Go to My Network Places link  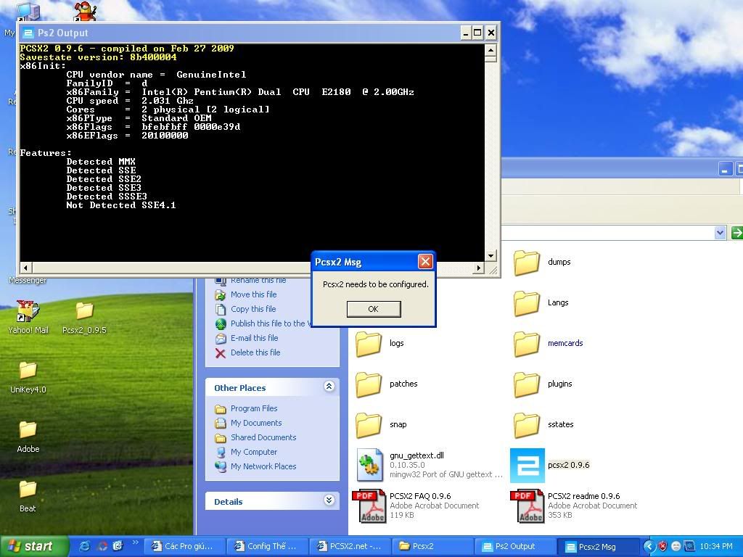pos(263,466)
